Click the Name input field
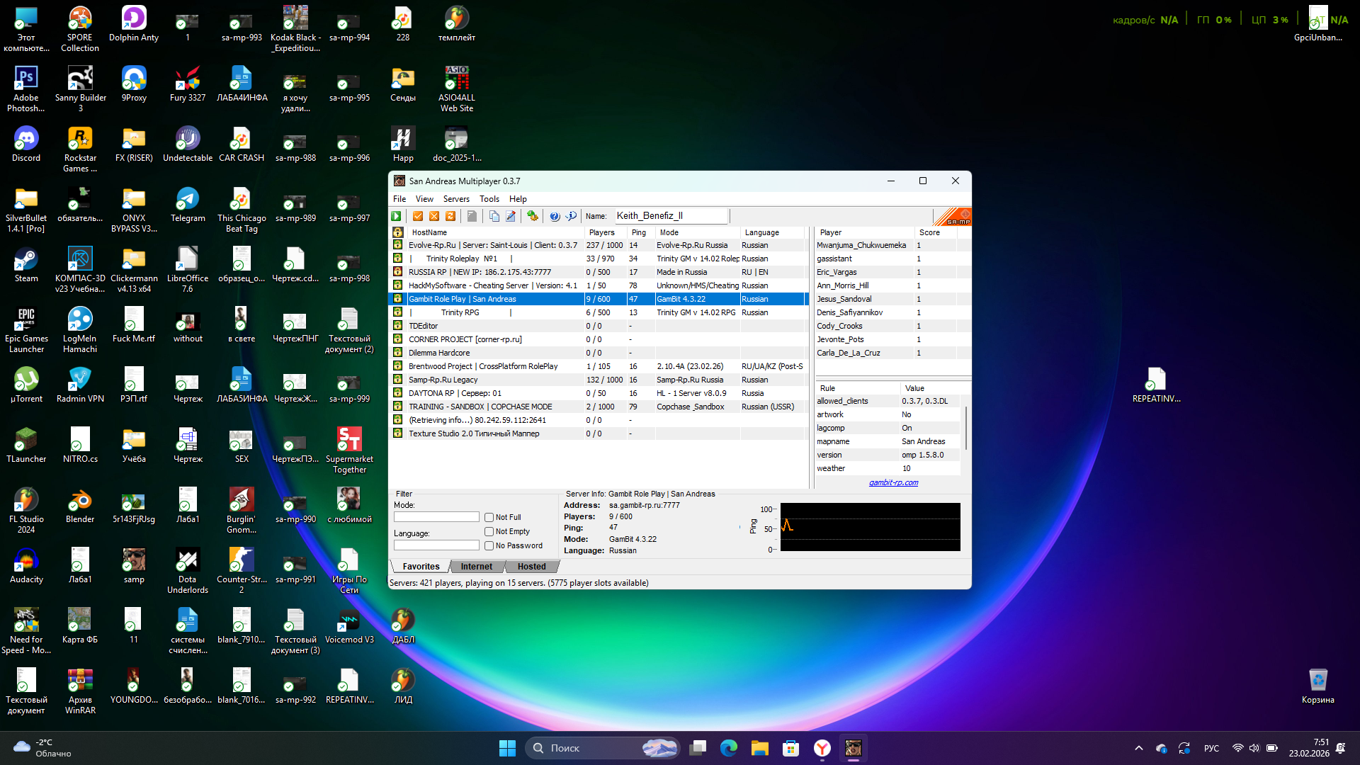The height and width of the screenshot is (765, 1360). pos(670,216)
